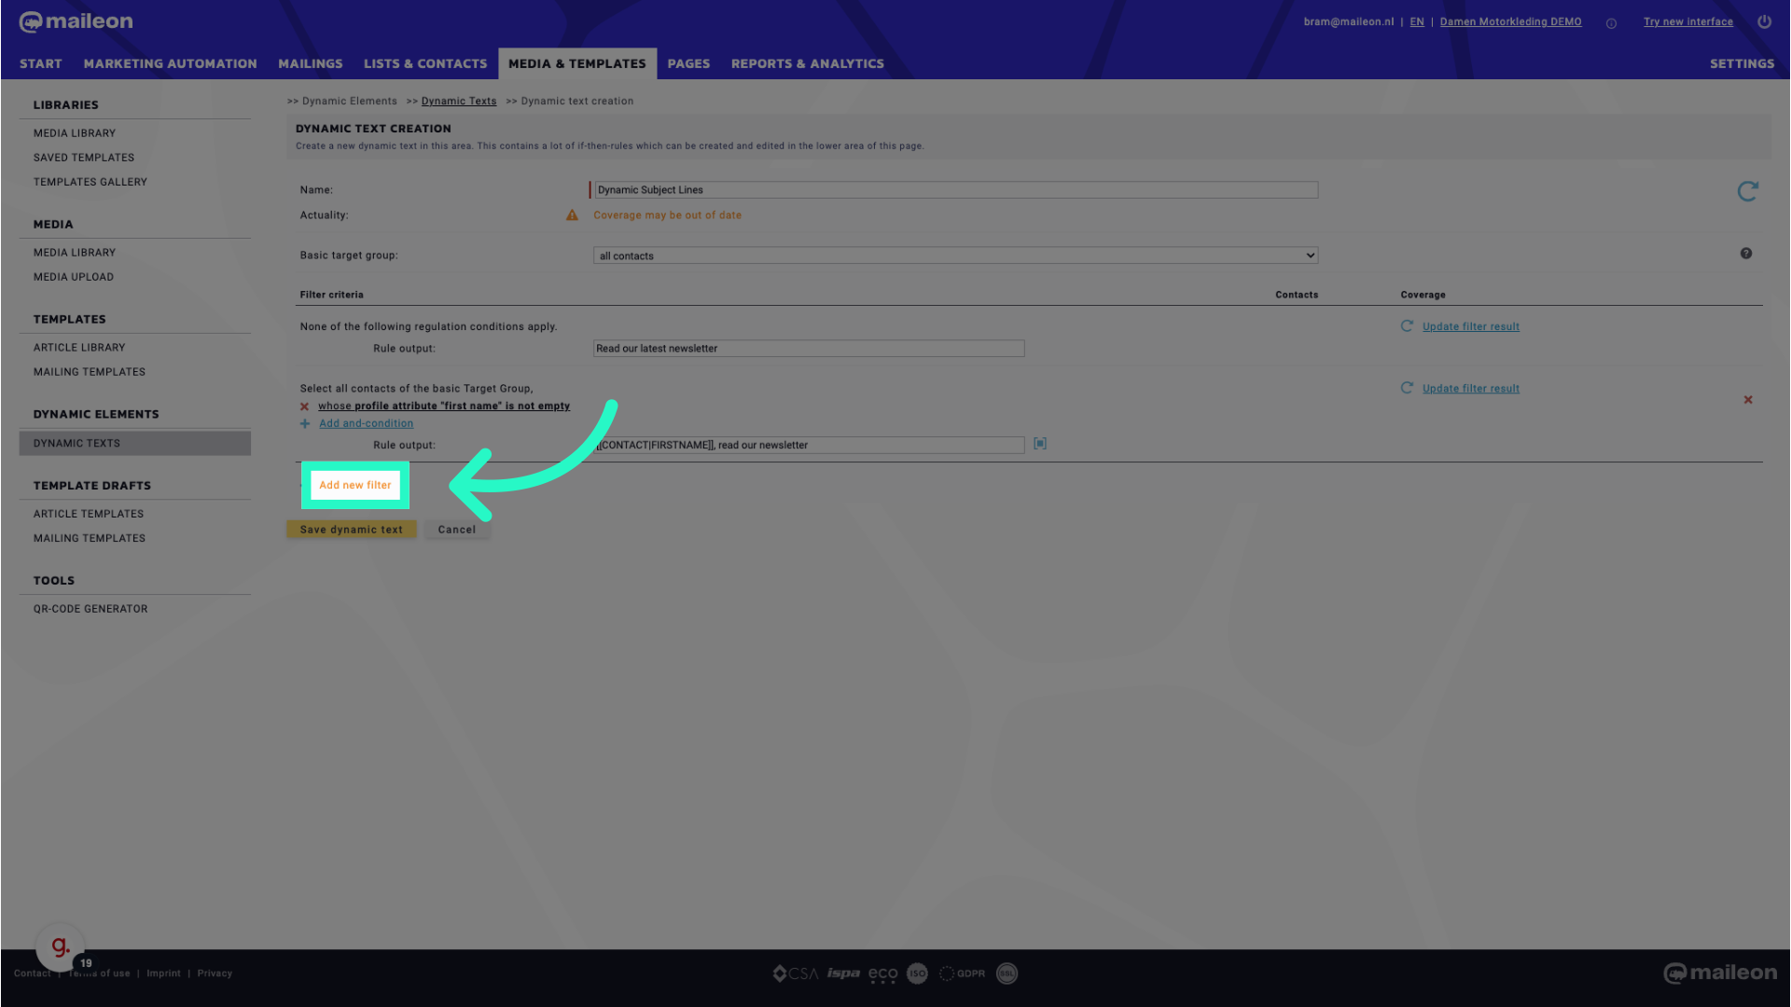Click the Imprint footer link
This screenshot has height=1007, width=1791.
coord(163,973)
